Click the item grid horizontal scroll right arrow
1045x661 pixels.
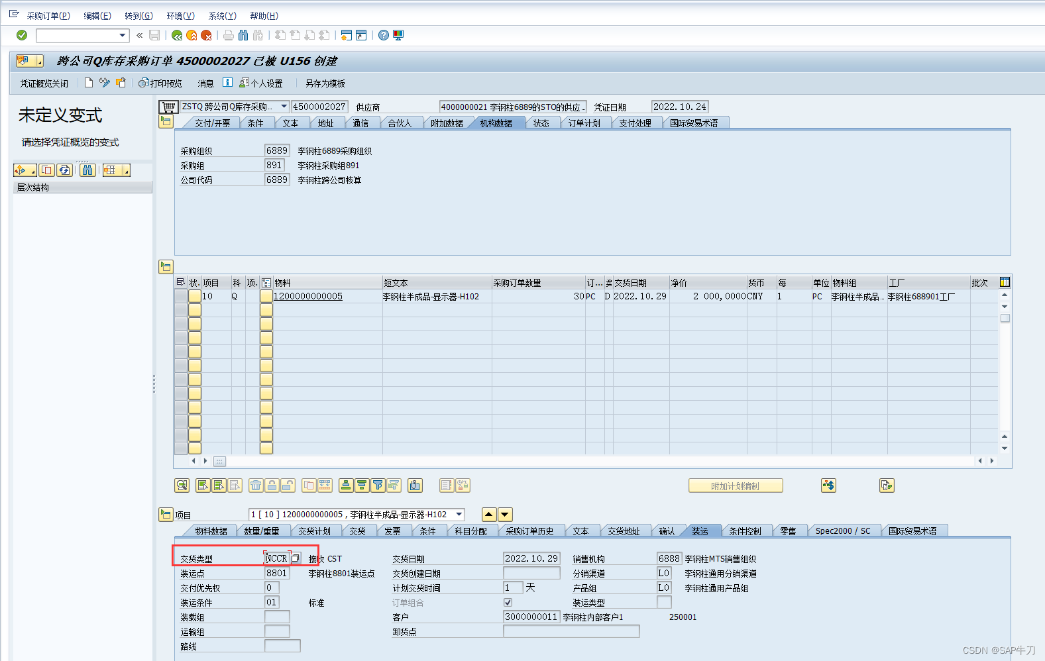click(991, 461)
